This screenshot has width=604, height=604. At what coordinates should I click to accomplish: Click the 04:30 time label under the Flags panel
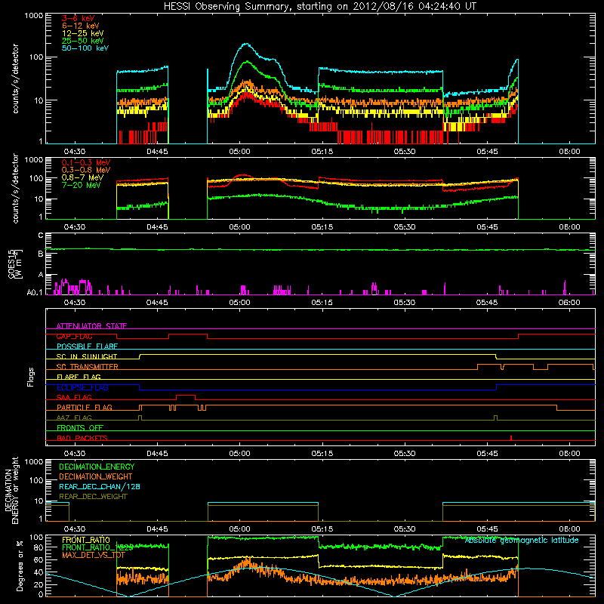pos(75,454)
